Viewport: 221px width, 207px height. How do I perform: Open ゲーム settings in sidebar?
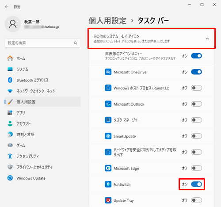coord(43,145)
